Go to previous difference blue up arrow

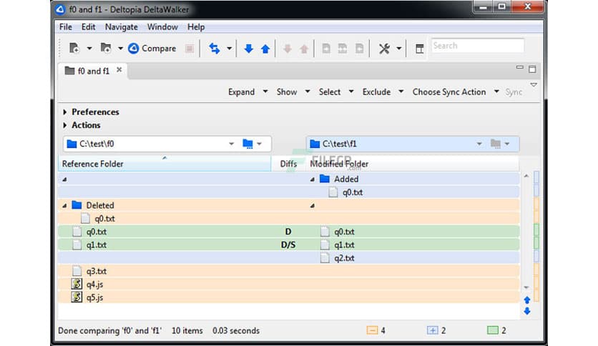pyautogui.click(x=265, y=49)
